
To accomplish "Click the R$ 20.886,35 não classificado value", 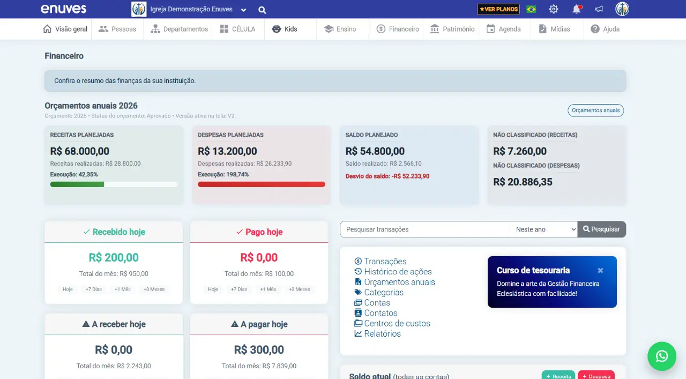I will pos(523,182).
